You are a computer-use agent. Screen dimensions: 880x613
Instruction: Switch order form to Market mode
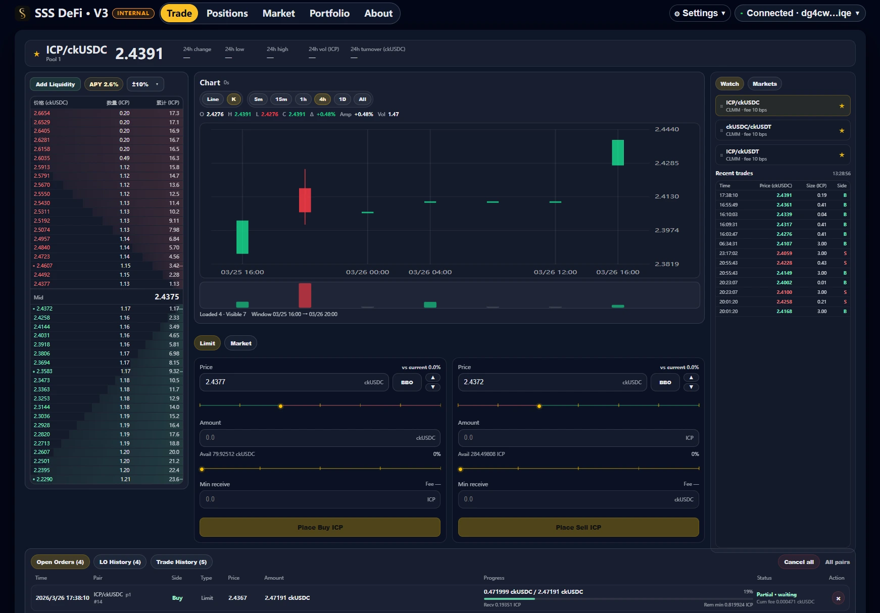pyautogui.click(x=240, y=343)
